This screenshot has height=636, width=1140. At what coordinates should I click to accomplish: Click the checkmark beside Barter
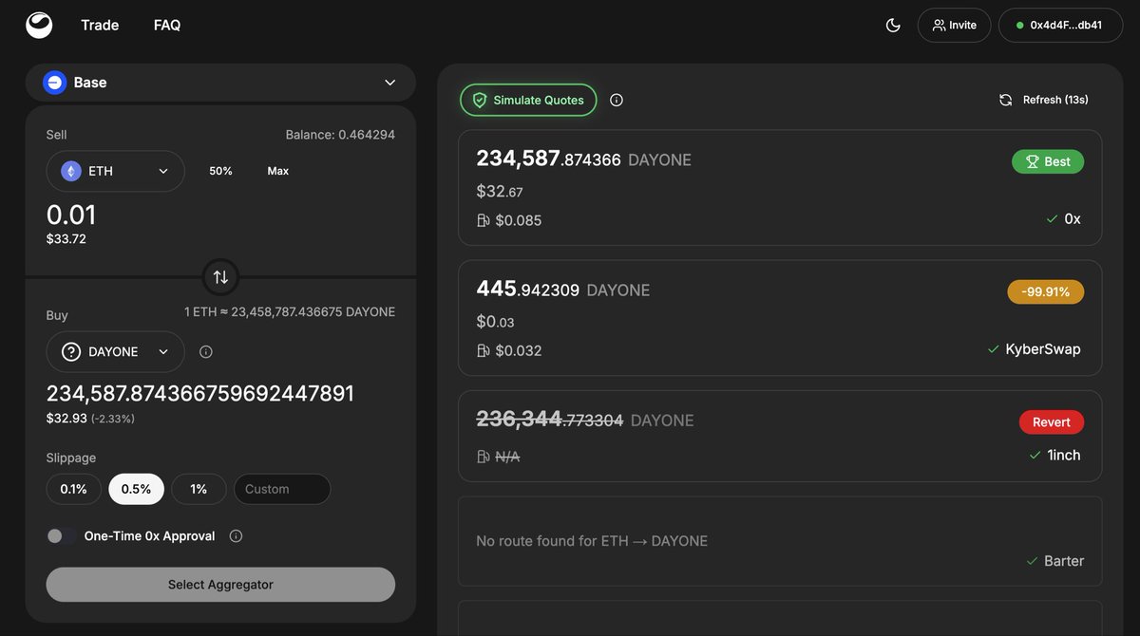click(1032, 561)
